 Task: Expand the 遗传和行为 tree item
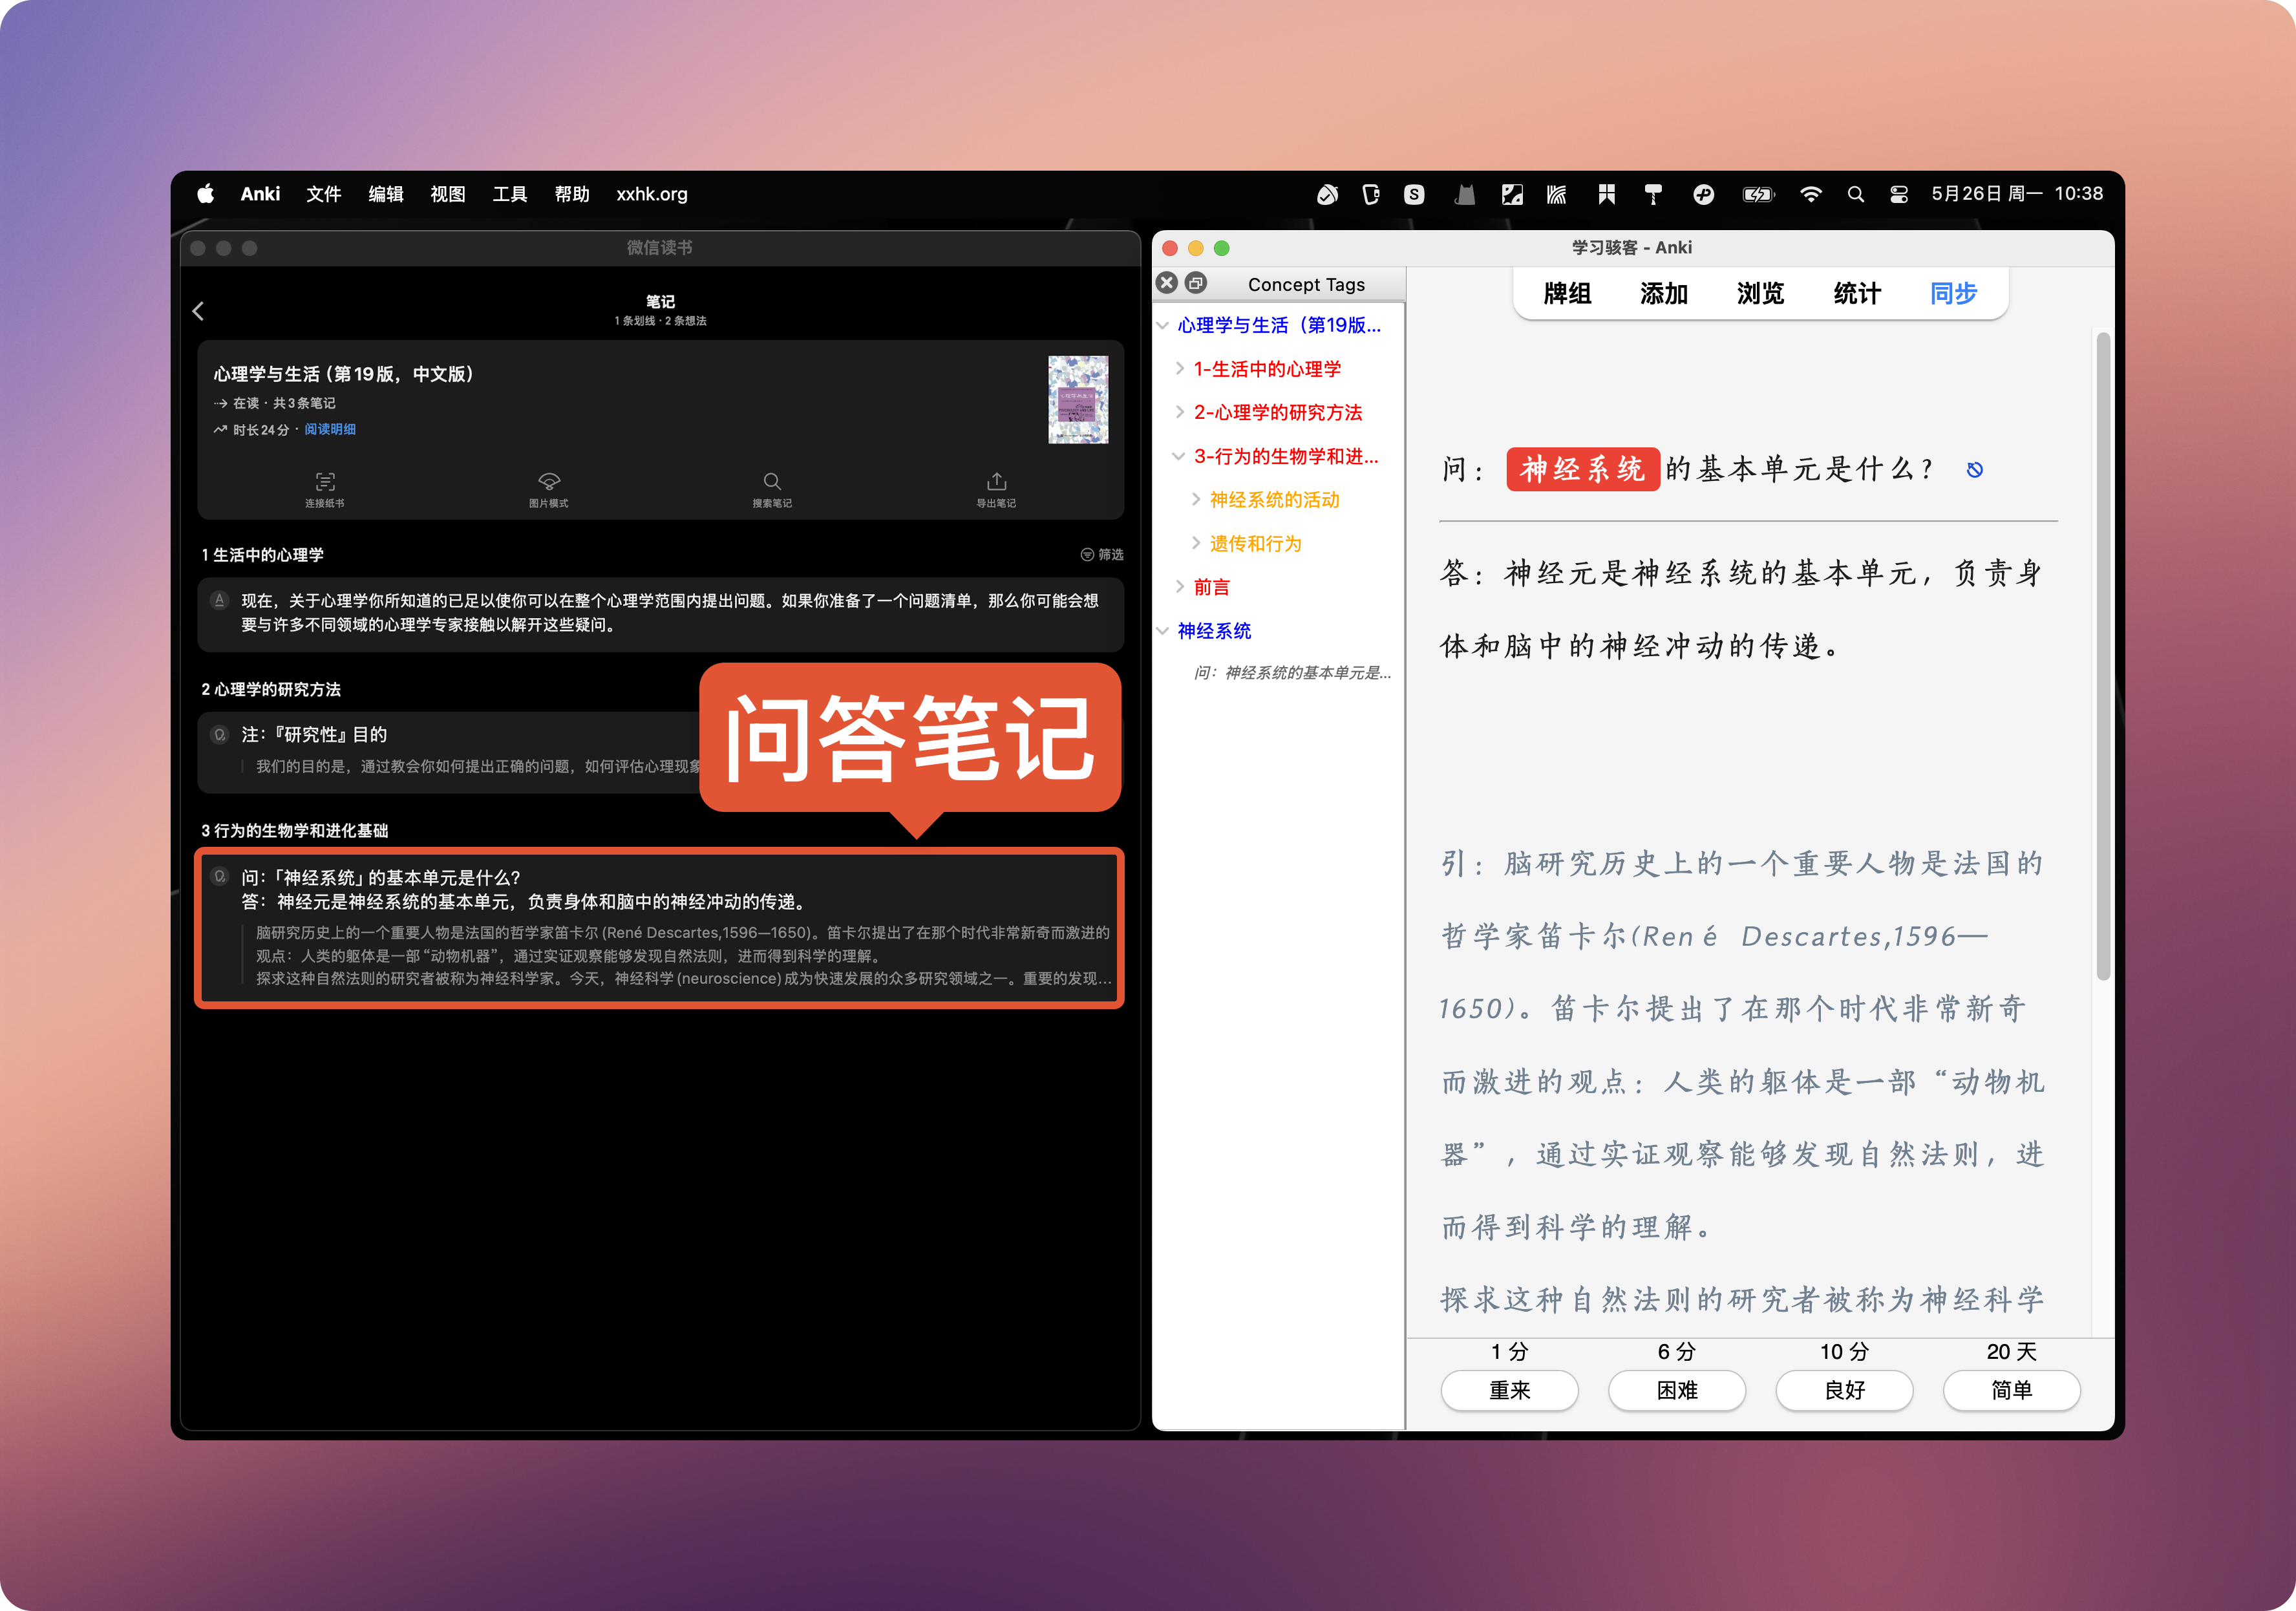point(1196,543)
